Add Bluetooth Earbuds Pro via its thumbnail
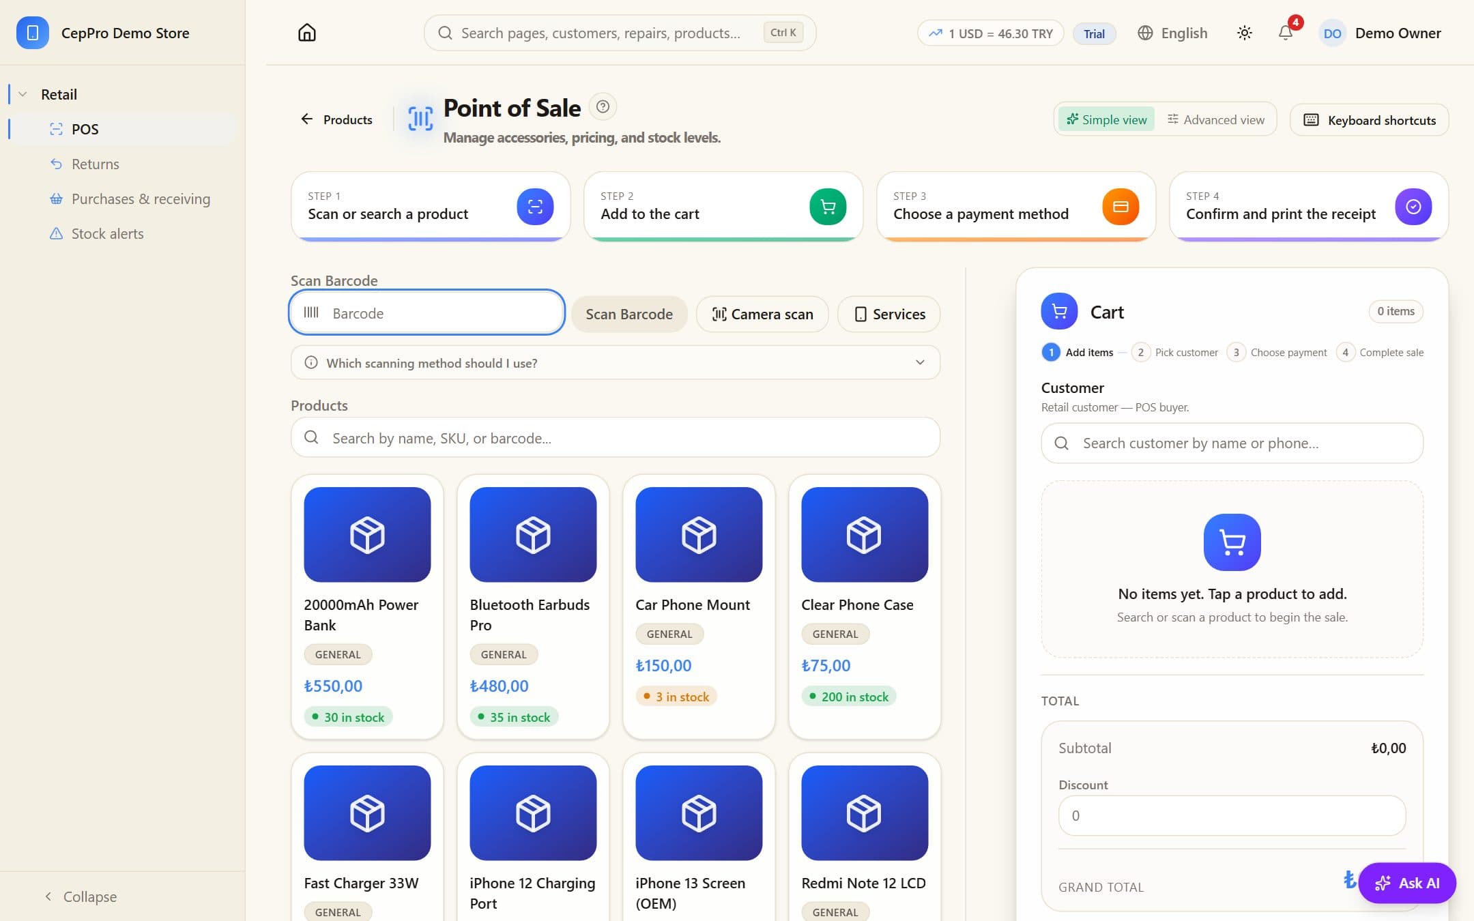 tap(533, 534)
